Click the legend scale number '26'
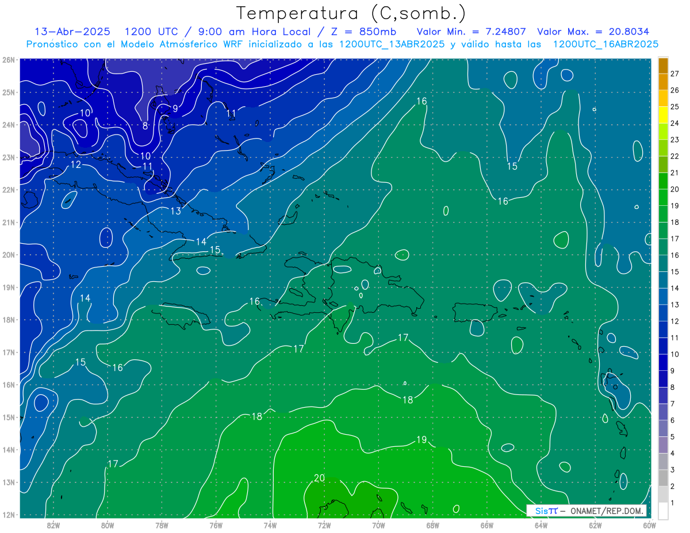Image resolution: width=690 pixels, height=533 pixels. [674, 90]
